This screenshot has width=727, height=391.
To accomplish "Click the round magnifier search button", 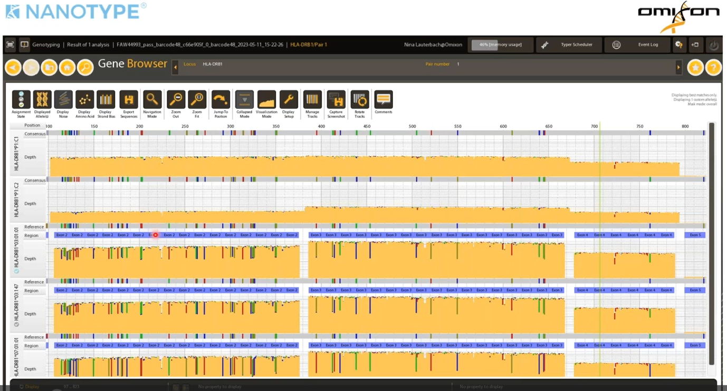I will coord(85,67).
